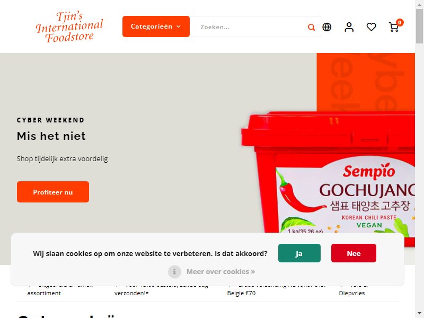424x318 pixels.
Task: Click the cart item count badge
Action: coord(400,22)
